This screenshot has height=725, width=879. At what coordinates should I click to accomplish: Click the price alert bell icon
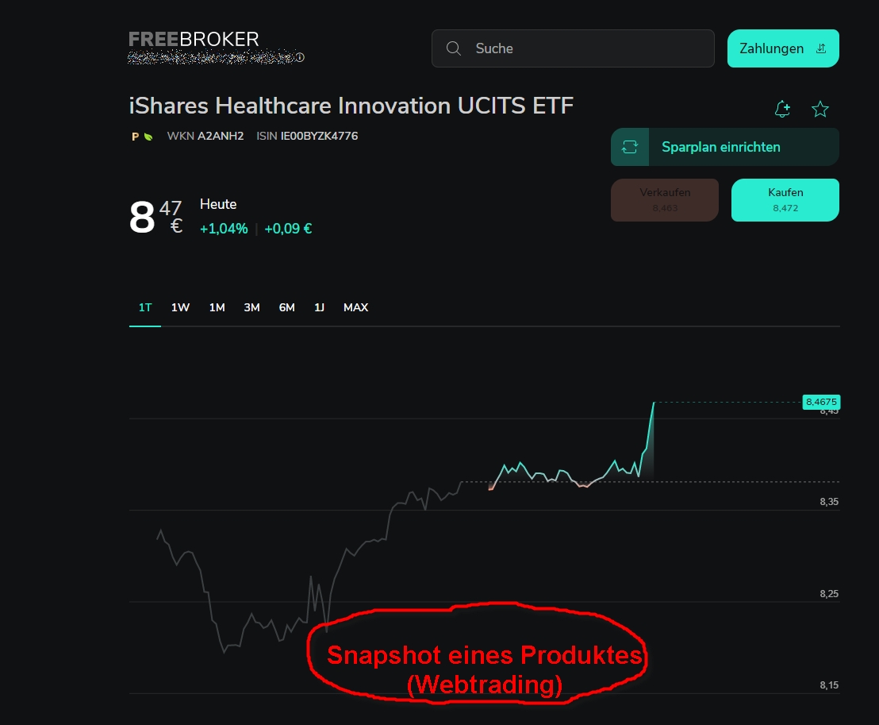click(x=782, y=109)
